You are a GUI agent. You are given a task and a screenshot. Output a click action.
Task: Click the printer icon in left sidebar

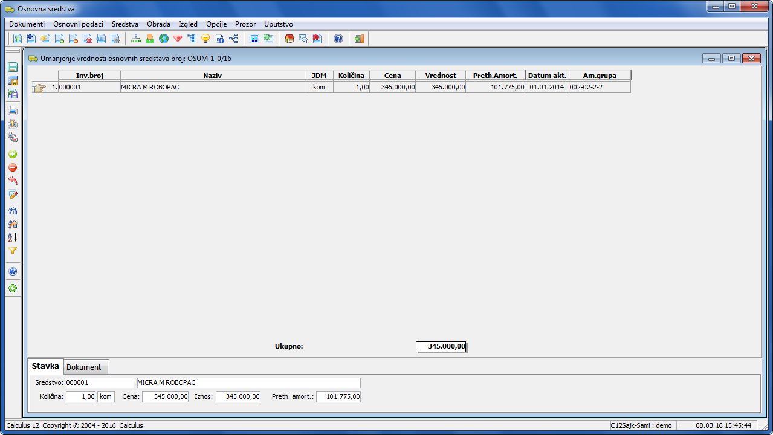[13, 111]
